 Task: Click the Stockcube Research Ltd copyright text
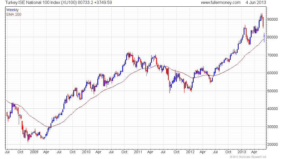pos(248,157)
